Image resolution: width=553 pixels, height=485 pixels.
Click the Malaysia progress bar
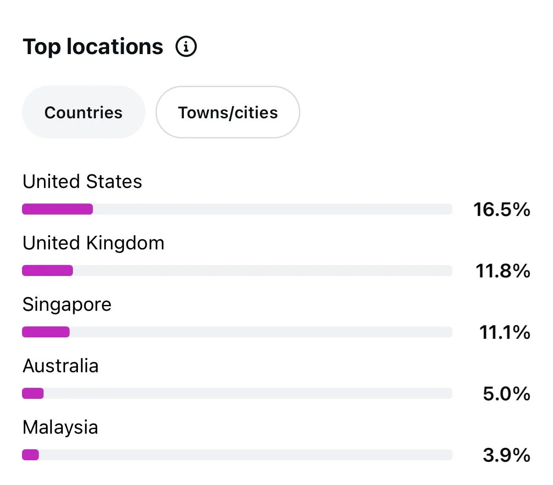(237, 455)
